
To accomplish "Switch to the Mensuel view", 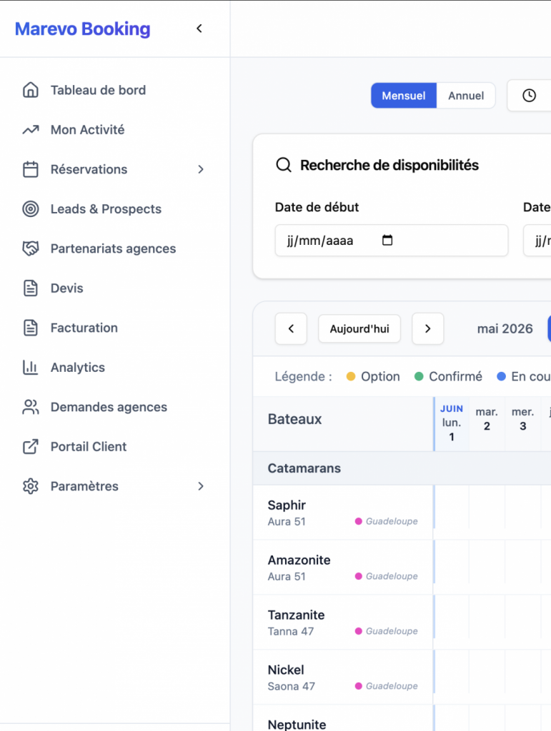I will click(404, 96).
